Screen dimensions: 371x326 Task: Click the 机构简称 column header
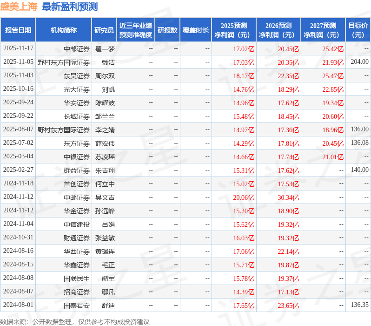click(63, 30)
